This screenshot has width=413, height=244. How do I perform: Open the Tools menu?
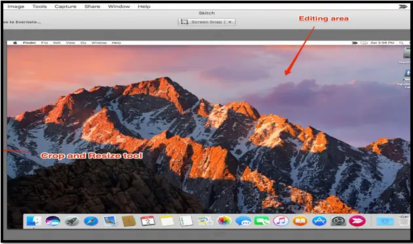point(39,7)
